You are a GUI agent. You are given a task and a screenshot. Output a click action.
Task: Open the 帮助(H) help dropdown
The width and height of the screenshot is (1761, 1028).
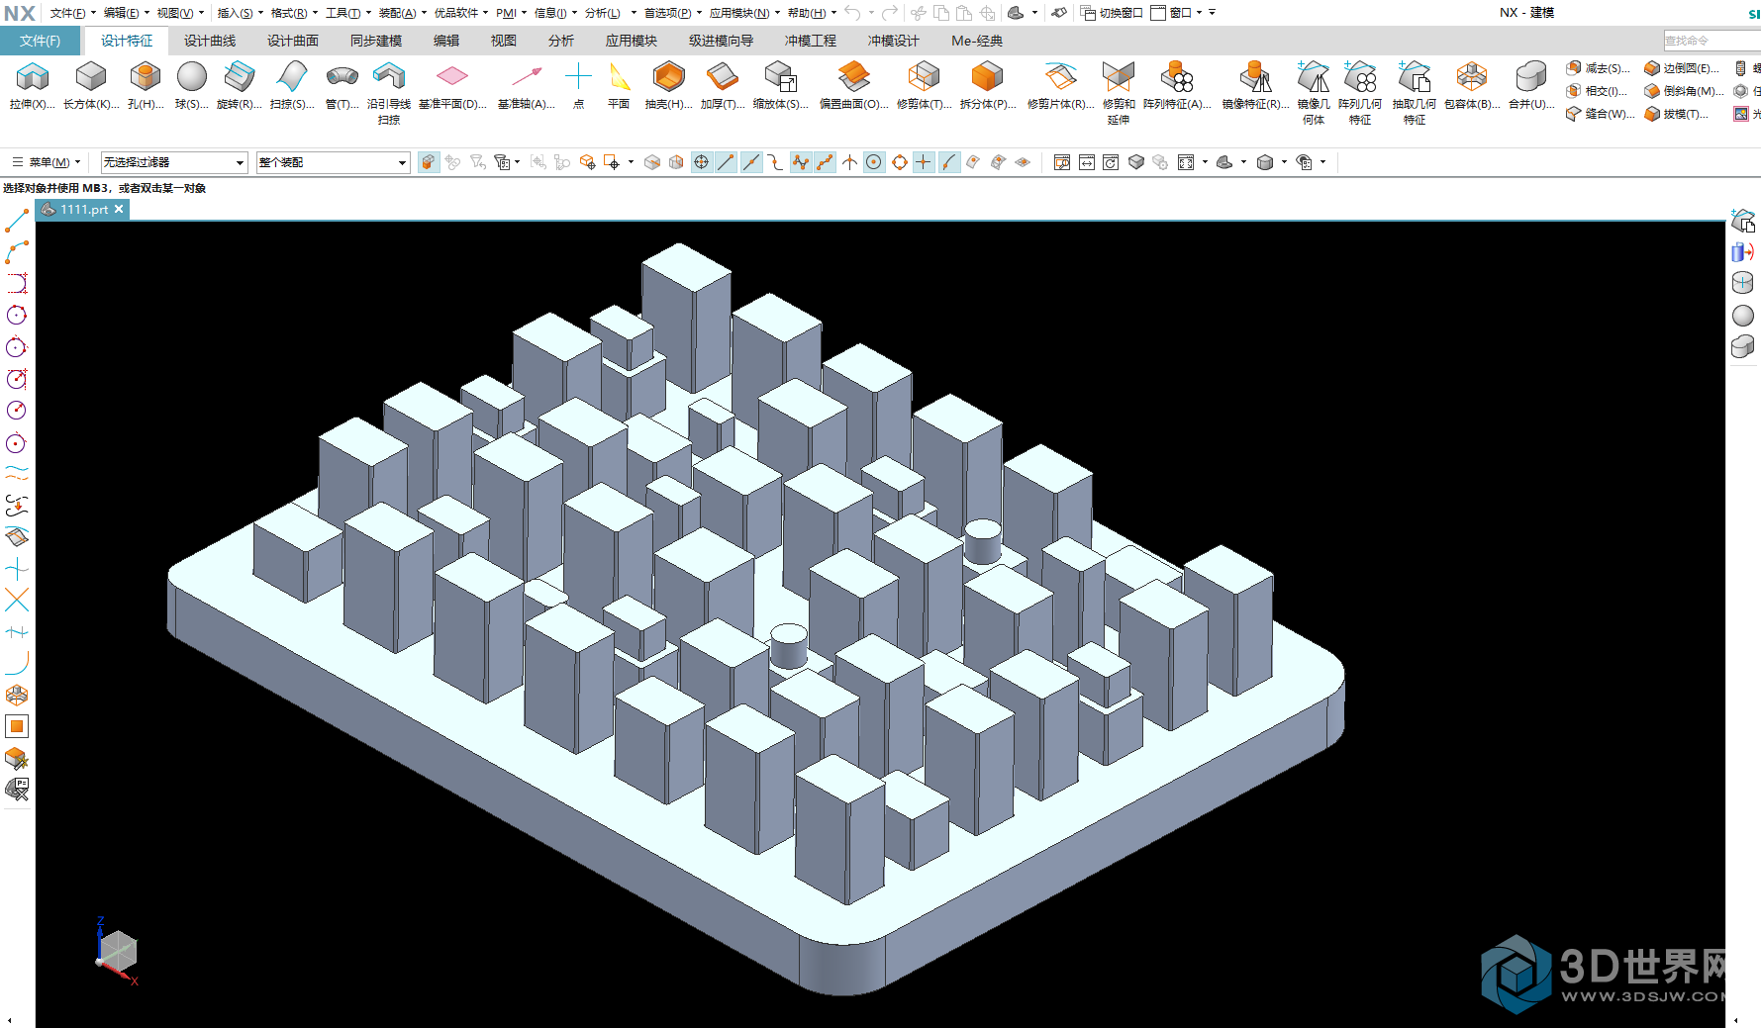(812, 13)
